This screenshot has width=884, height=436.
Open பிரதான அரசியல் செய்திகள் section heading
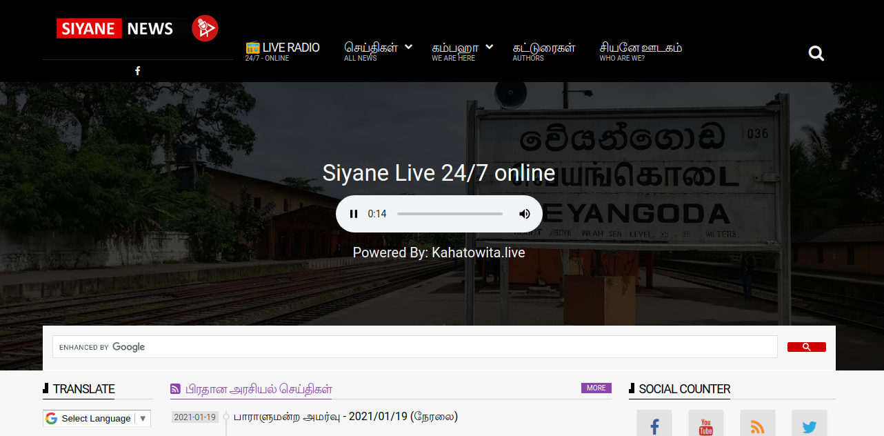pyautogui.click(x=259, y=389)
